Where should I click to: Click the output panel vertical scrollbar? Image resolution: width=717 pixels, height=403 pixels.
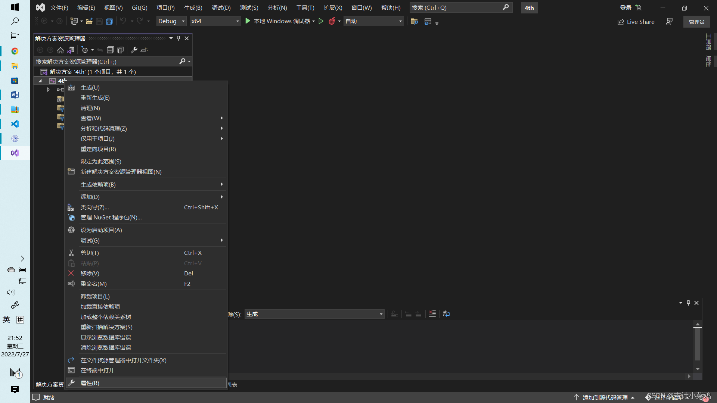(x=697, y=344)
